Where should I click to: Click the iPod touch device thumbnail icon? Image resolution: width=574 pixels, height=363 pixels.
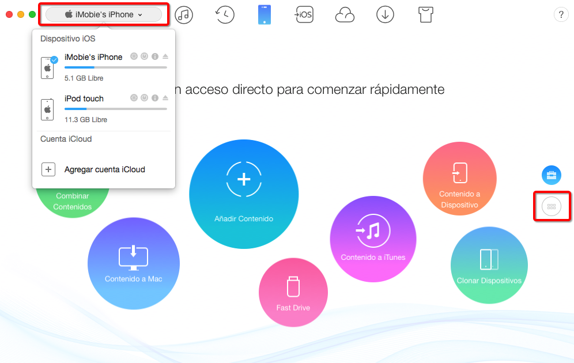point(48,109)
